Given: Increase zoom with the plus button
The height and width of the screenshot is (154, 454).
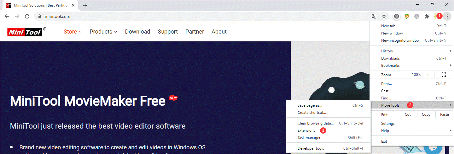Looking at the screenshot, I should coord(428,75).
